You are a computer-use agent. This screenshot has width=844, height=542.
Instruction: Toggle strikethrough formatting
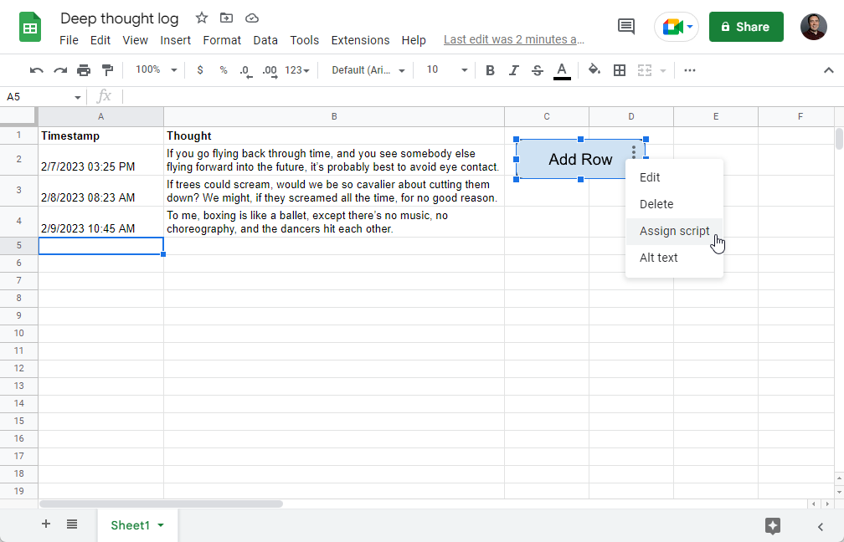point(537,70)
